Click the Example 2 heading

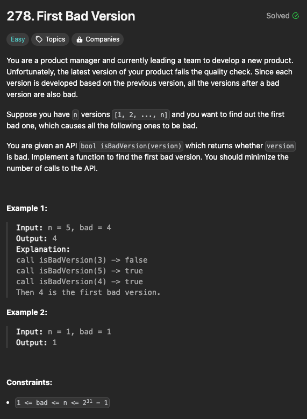[27, 312]
